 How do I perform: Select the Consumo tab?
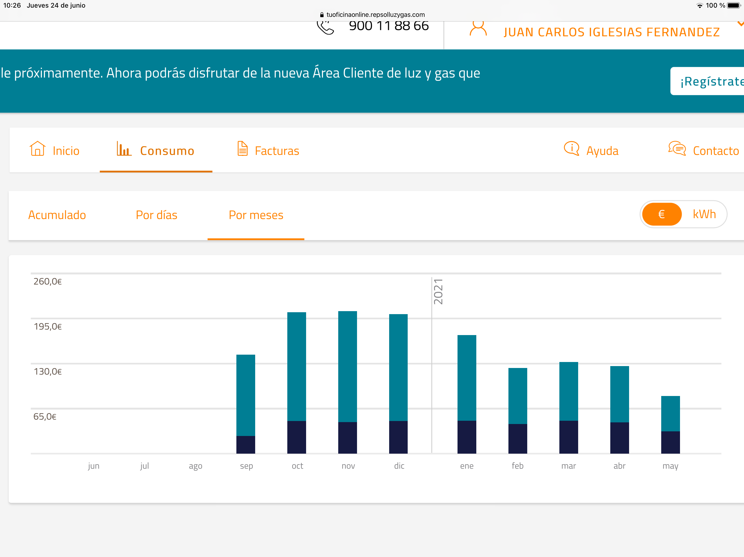pyautogui.click(x=156, y=150)
